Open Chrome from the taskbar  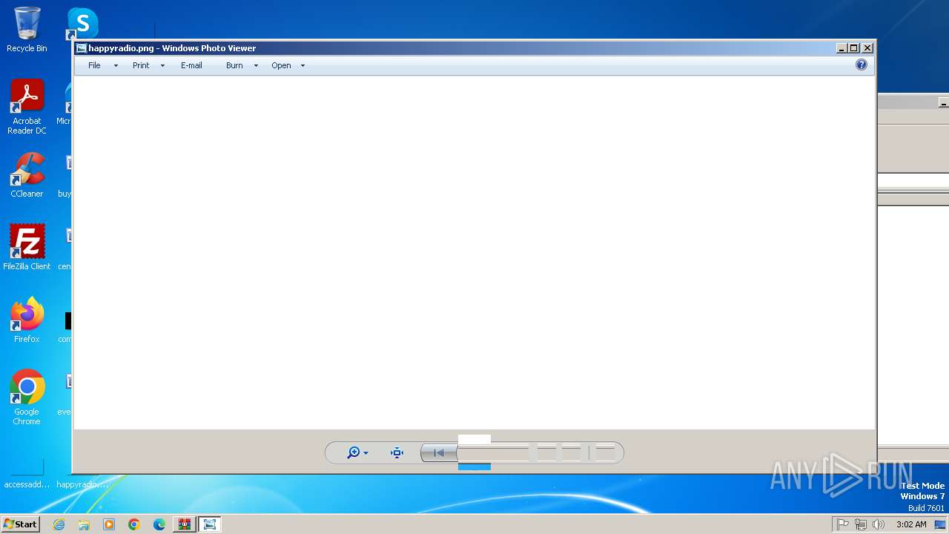[134, 524]
